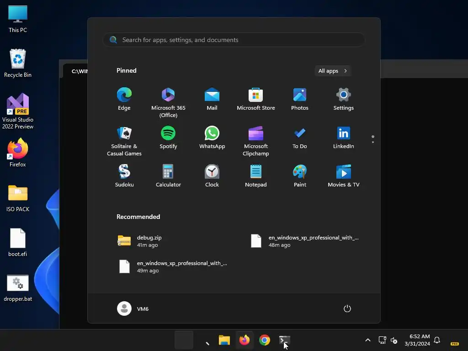This screenshot has width=468, height=351.
Task: Launch the Paint app
Action: click(300, 176)
